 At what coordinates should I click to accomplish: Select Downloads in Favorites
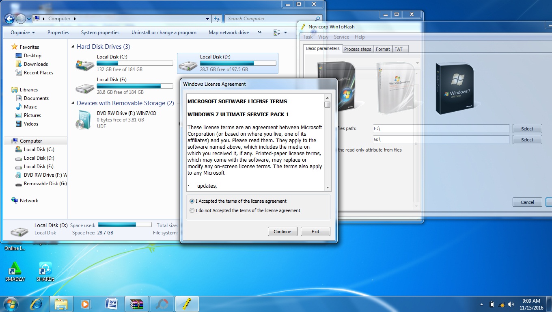pyautogui.click(x=32, y=64)
